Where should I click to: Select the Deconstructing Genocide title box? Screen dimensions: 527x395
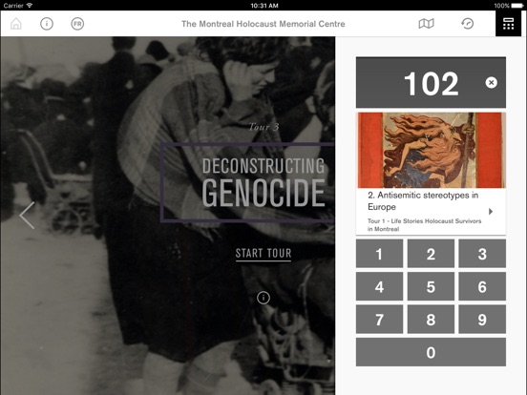point(247,182)
